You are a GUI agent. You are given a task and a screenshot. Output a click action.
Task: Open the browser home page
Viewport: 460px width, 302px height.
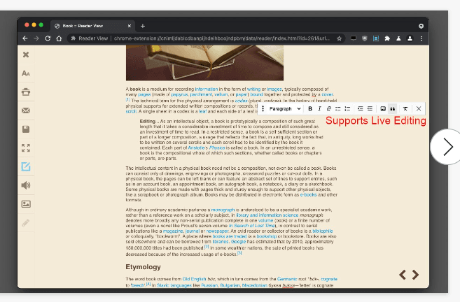59,38
